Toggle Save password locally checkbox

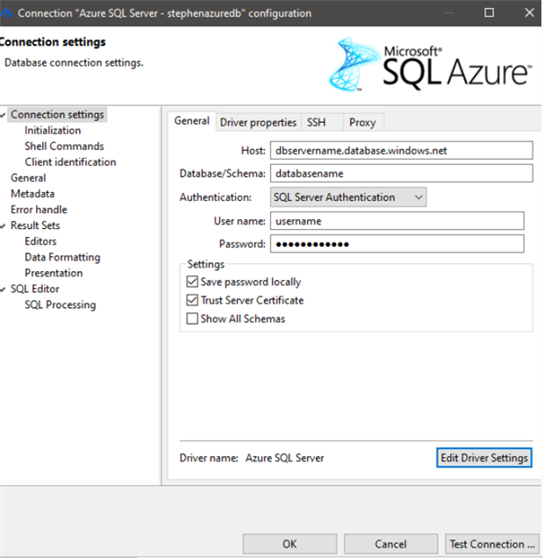pos(192,282)
